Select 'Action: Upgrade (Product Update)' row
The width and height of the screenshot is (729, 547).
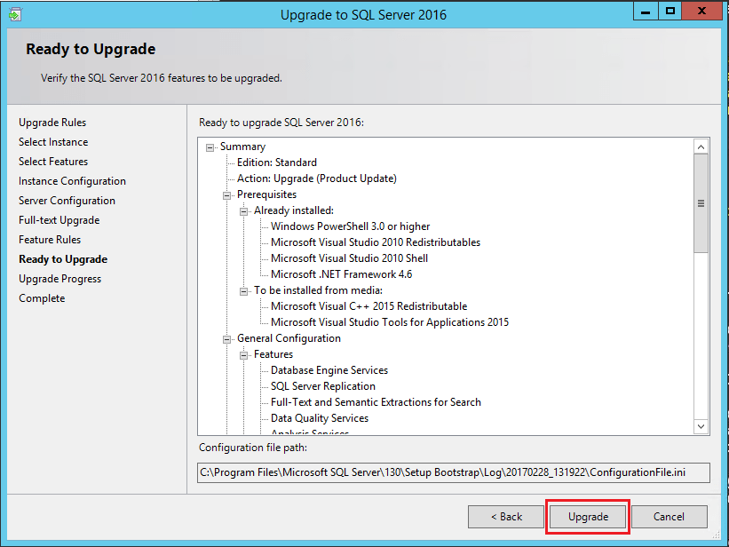(317, 178)
